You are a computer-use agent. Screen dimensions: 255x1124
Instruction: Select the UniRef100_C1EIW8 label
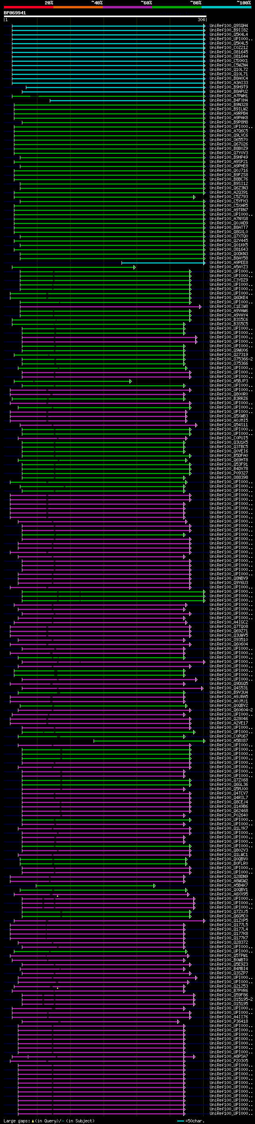[229, 306]
